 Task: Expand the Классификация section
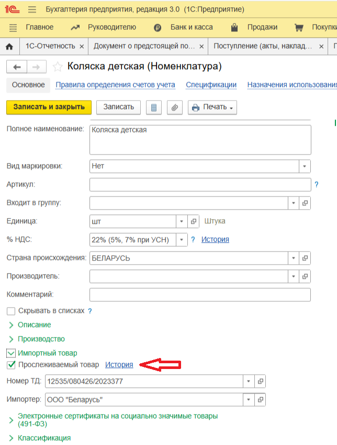click(44, 438)
